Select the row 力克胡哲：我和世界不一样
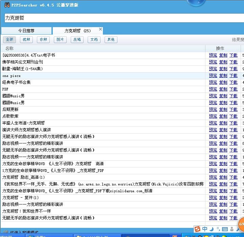This screenshot has width=244, height=237. [x=103, y=211]
